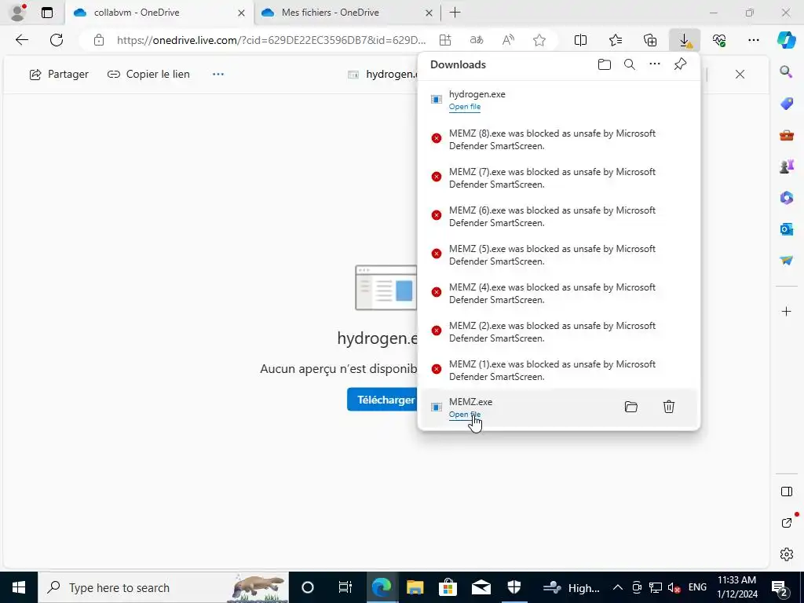Delete the MEMZ.exe download entry
The image size is (804, 603).
point(669,407)
